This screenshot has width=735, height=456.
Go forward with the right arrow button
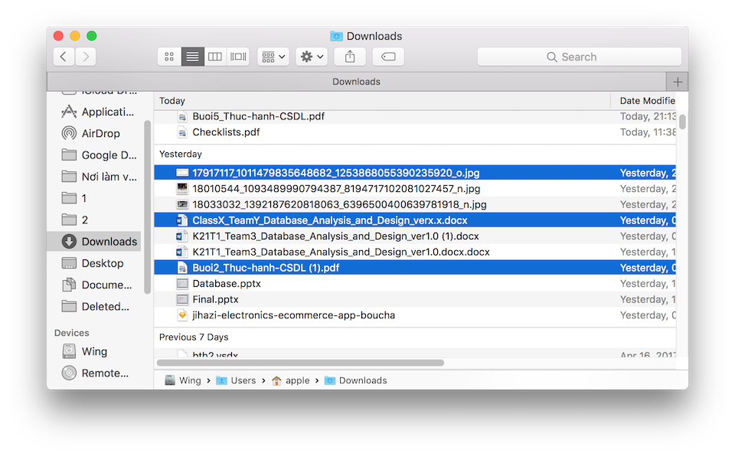pyautogui.click(x=86, y=57)
